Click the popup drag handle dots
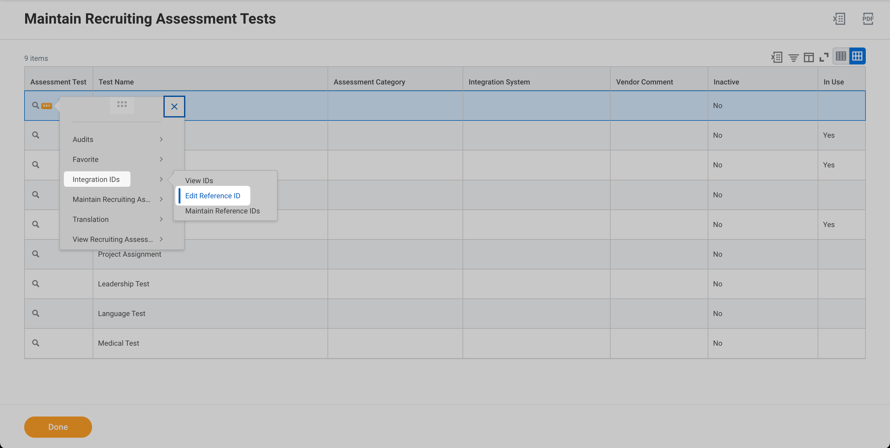The height and width of the screenshot is (448, 890). point(122,104)
